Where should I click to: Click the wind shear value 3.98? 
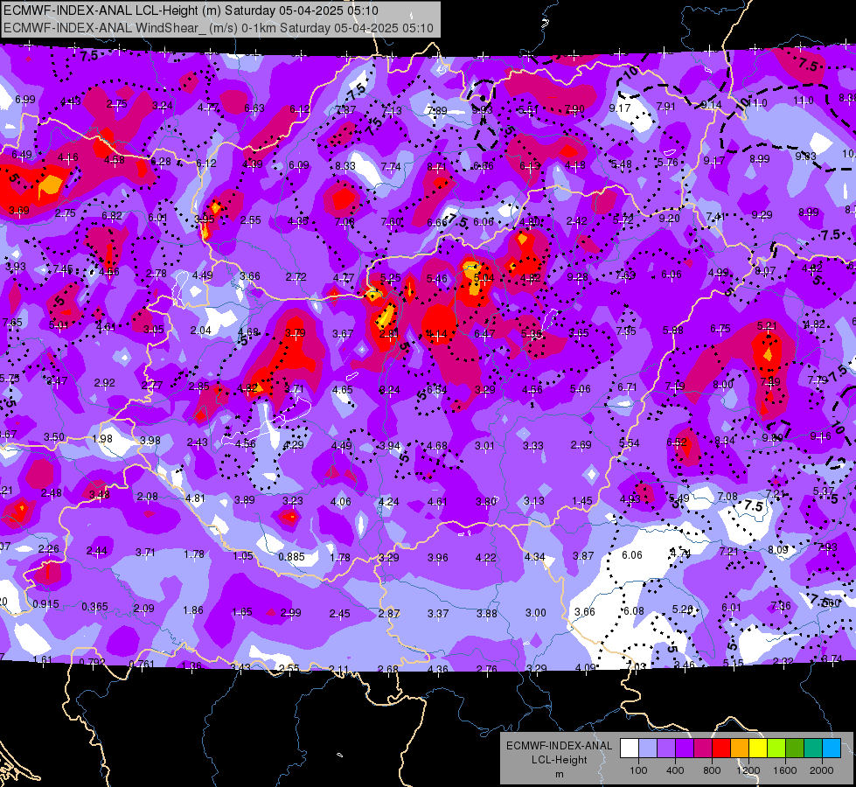(150, 440)
